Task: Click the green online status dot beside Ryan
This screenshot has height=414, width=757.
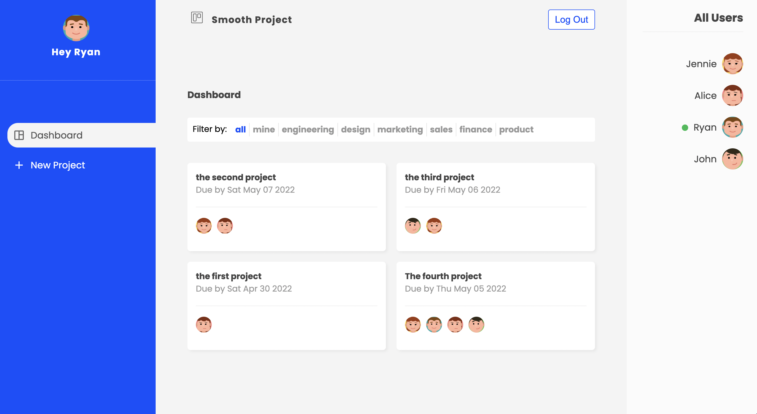Action: tap(685, 127)
